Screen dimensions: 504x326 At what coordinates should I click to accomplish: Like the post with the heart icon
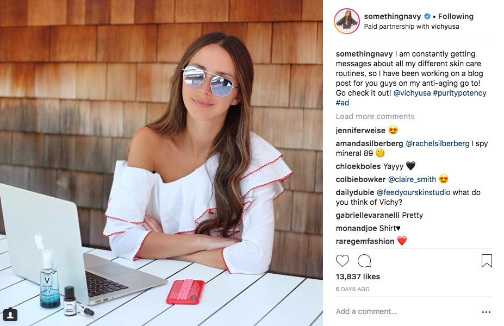pyautogui.click(x=343, y=261)
